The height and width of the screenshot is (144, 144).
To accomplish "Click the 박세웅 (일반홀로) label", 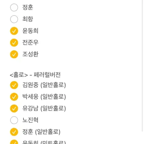I will point(44,97).
